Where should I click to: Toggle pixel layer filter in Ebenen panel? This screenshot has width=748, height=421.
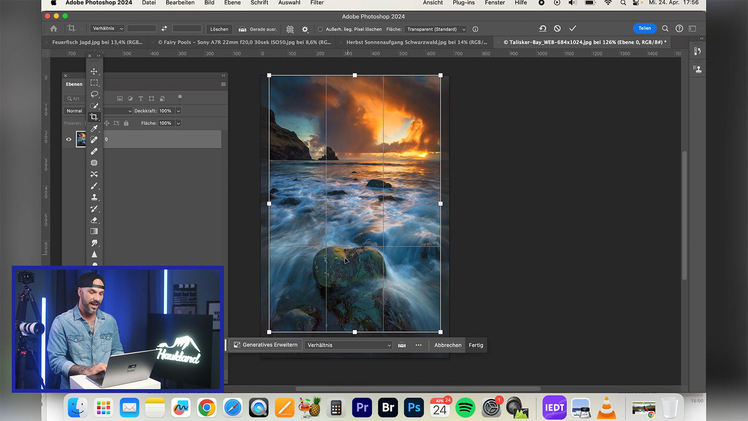tap(120, 99)
